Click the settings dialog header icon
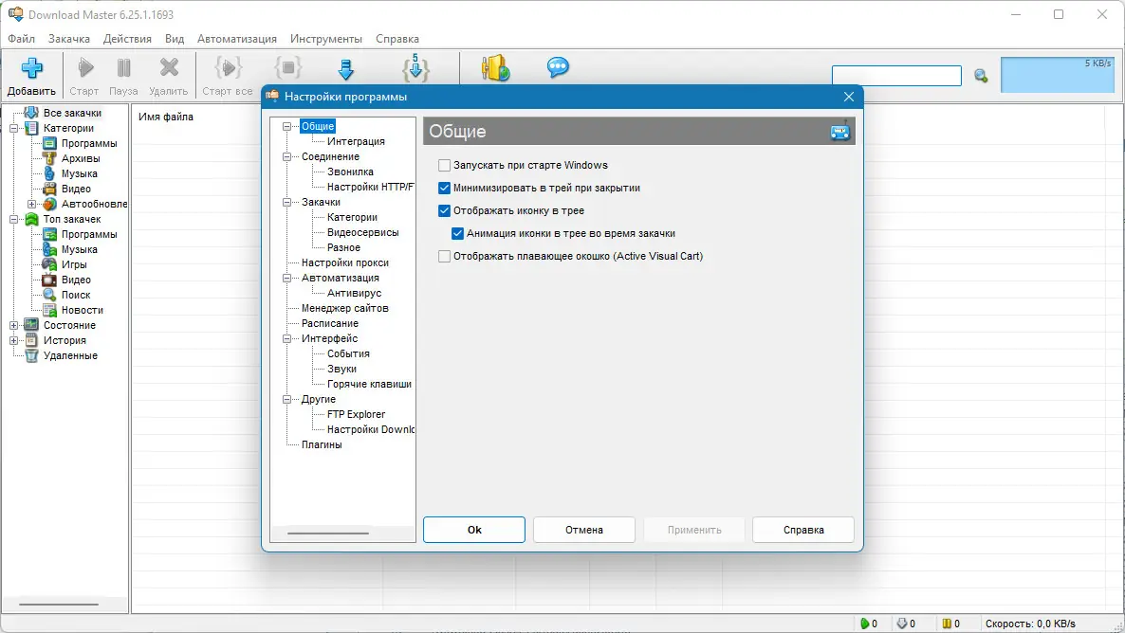This screenshot has width=1125, height=633. point(839,131)
